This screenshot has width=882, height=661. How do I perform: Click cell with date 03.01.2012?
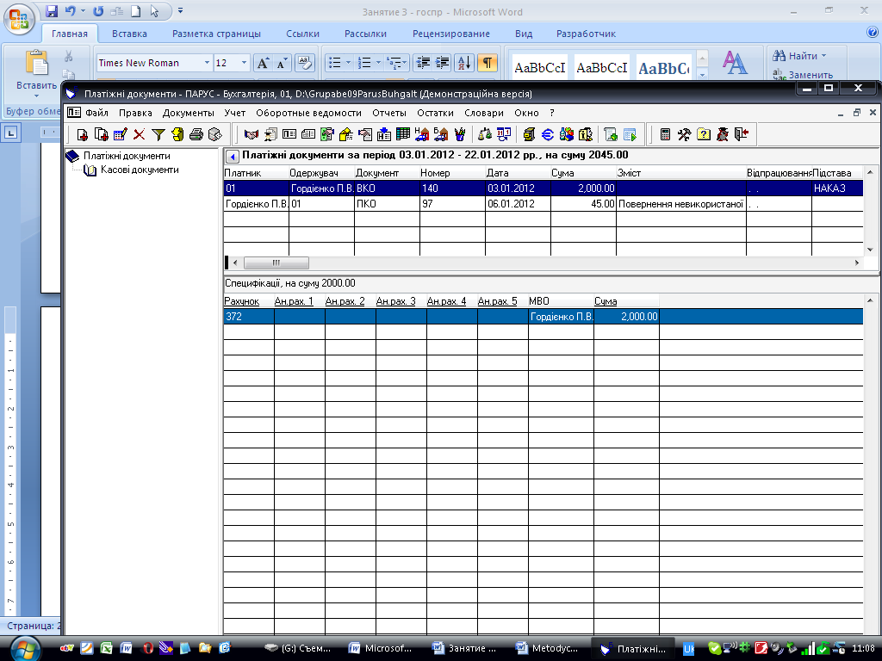click(x=518, y=188)
